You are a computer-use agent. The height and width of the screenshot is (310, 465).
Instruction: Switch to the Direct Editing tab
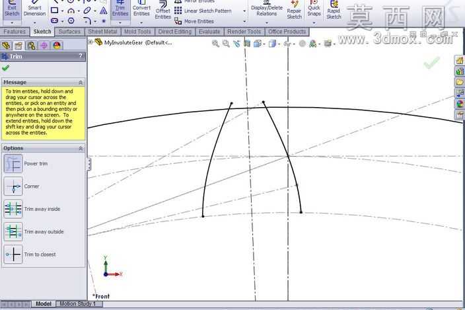coord(175,32)
